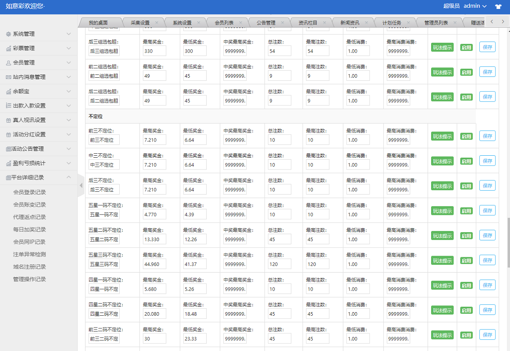
Task: Open the admin account dropdown
Action: pyautogui.click(x=475, y=6)
